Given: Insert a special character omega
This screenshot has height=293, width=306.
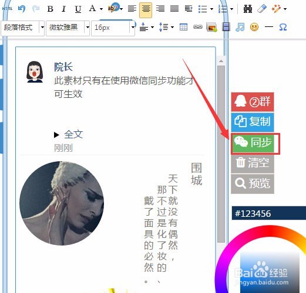Looking at the screenshot, I should point(283,27).
